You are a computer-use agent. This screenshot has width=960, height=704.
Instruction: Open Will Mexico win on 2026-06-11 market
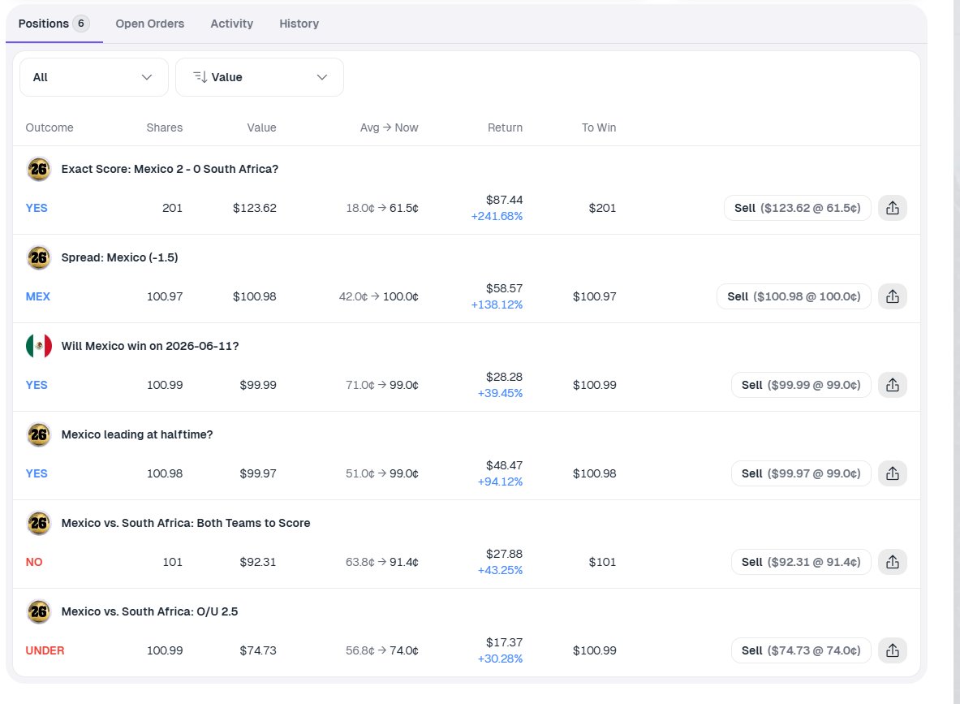pyautogui.click(x=150, y=346)
